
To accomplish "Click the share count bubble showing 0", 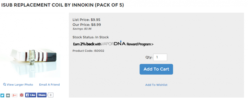I will coord(50,95).
